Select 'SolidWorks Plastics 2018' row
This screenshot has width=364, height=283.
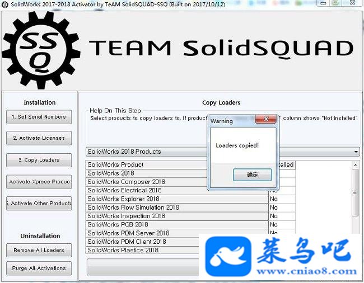(x=143, y=250)
